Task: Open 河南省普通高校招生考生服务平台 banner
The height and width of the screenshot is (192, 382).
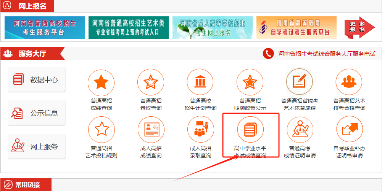Action: [x=44, y=28]
